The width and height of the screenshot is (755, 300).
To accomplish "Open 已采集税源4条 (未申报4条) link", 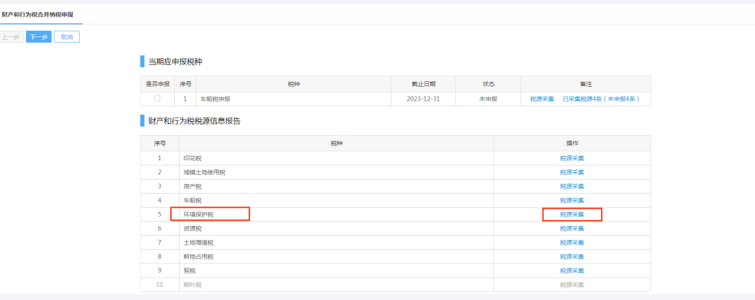I will coord(601,99).
